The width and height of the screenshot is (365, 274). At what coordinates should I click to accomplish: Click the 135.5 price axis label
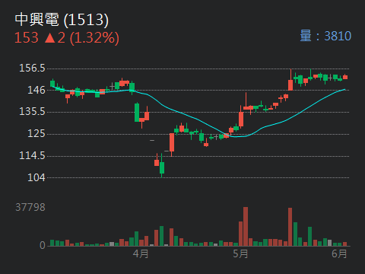[32, 111]
